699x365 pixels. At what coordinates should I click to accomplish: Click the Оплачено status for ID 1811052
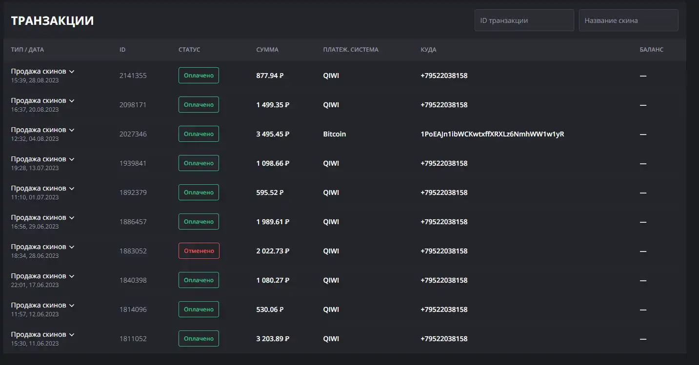point(199,339)
